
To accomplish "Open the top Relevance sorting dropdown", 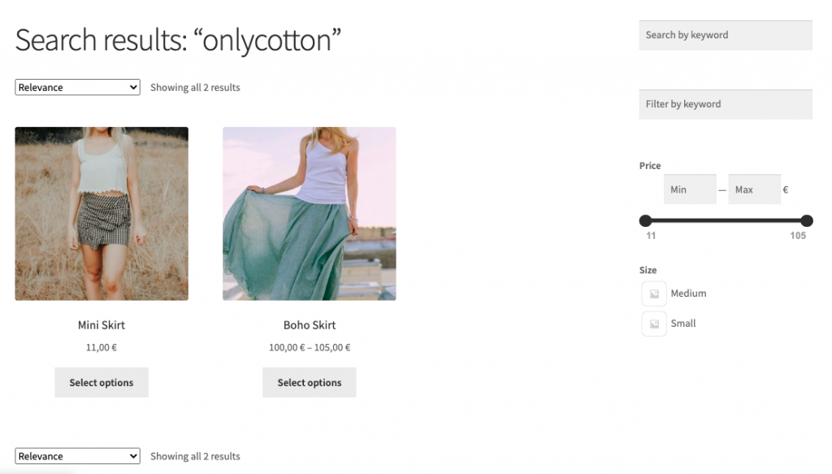I will (77, 87).
